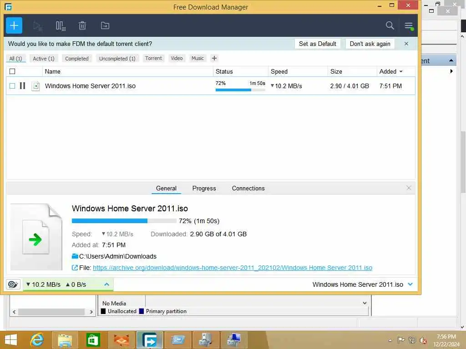Screen dimensions: 466x349
Task: Switch to the Connections details tab
Action: 248,189
